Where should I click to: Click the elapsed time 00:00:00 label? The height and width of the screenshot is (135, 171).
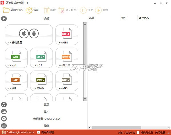(127, 133)
